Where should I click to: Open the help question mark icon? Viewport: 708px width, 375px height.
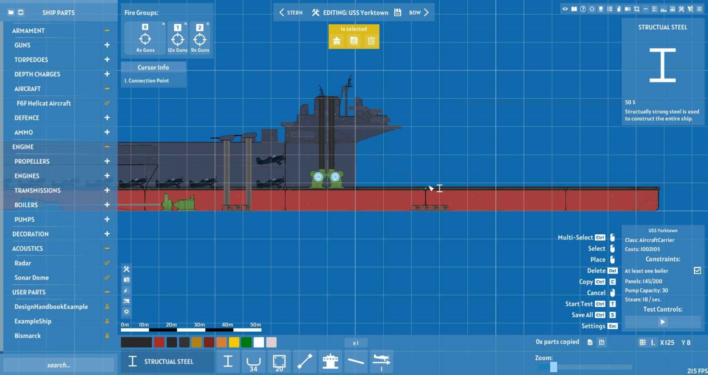pyautogui.click(x=583, y=9)
